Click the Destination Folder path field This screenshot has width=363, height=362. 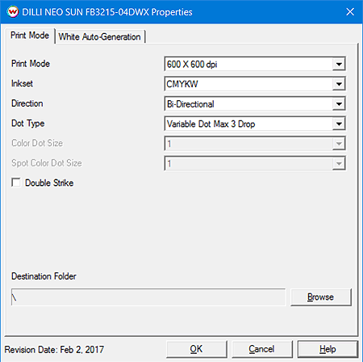tap(148, 297)
